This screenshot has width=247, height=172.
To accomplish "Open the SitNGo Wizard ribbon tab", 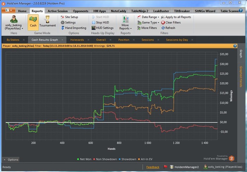I will (205, 11).
